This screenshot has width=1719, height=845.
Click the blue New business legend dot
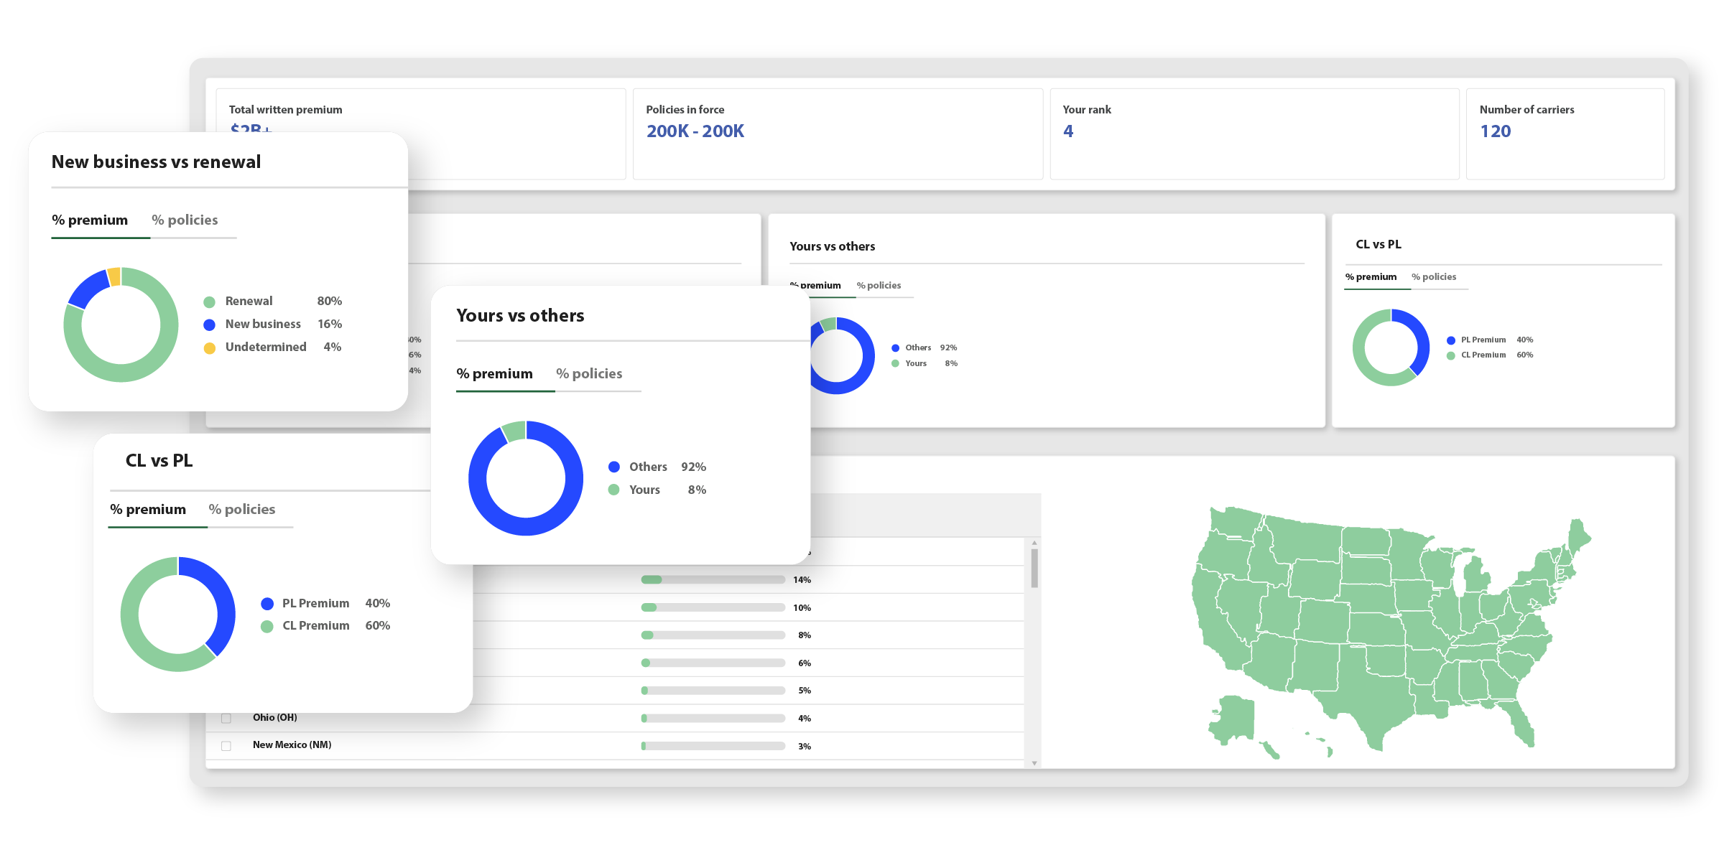coord(210,325)
